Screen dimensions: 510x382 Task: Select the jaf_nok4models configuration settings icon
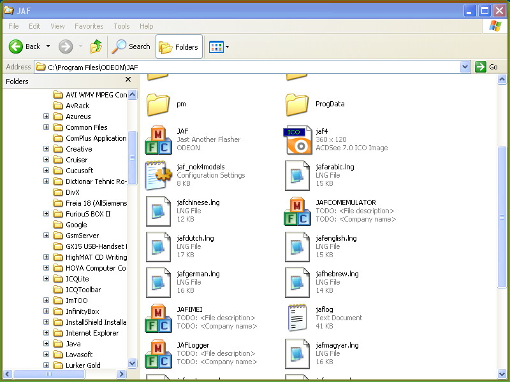pyautogui.click(x=158, y=176)
